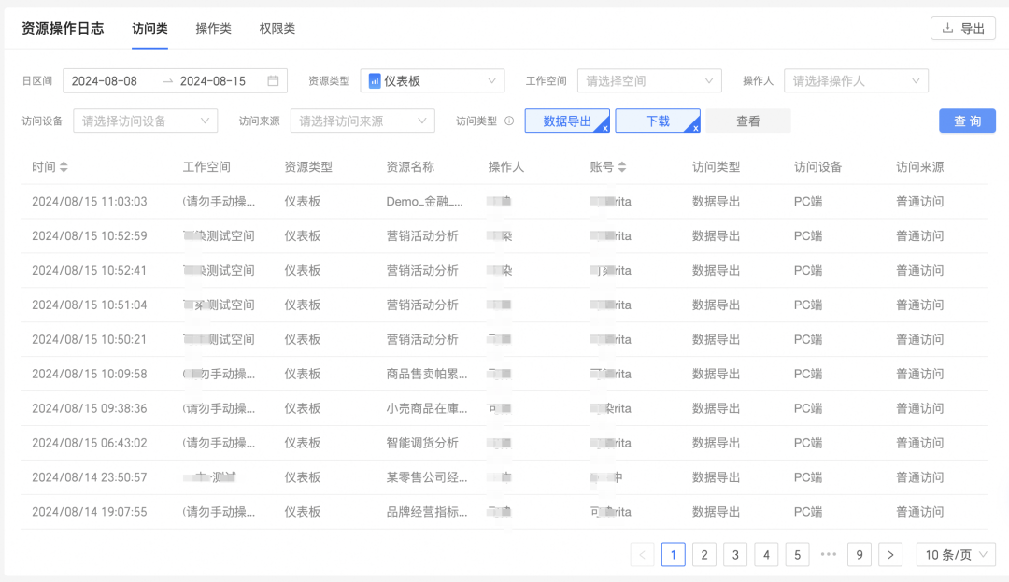Toggle the 下载 access type filter
Viewport: 1009px width, 582px height.
(x=658, y=121)
